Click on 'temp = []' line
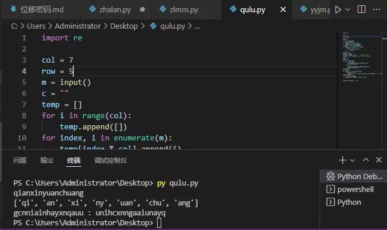Viewport: 387px width, 230px height. pyautogui.click(x=62, y=105)
